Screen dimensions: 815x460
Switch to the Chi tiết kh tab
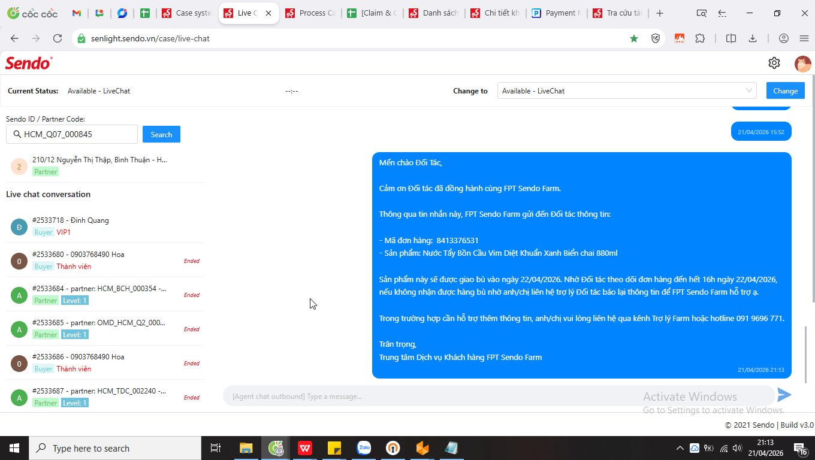point(496,13)
